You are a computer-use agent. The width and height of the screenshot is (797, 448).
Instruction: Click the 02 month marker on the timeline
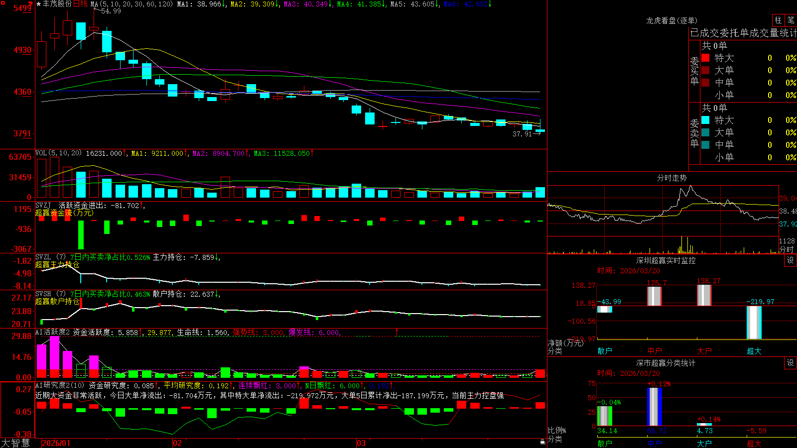177,443
